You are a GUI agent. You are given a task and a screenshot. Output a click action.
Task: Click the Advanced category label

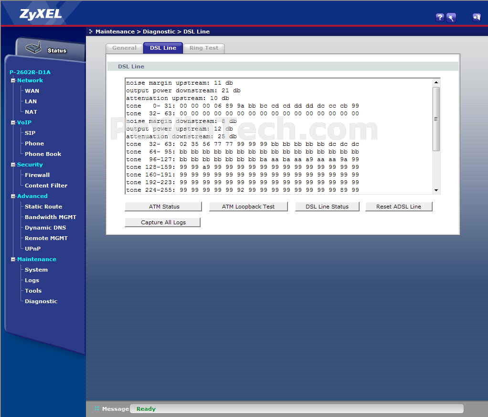[32, 196]
